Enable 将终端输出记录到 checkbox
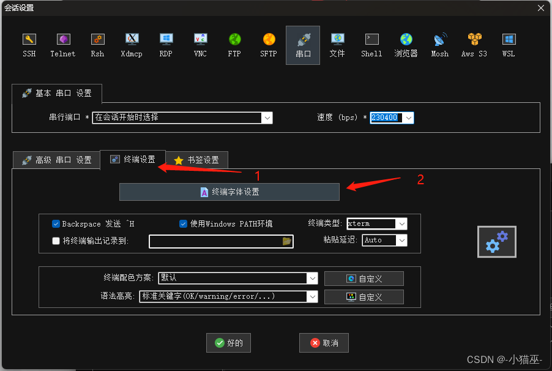 pos(56,241)
